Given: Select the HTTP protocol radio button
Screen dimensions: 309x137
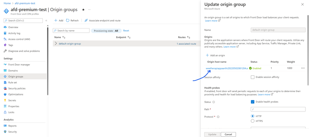Looking at the screenshot, I should coord(252,116).
